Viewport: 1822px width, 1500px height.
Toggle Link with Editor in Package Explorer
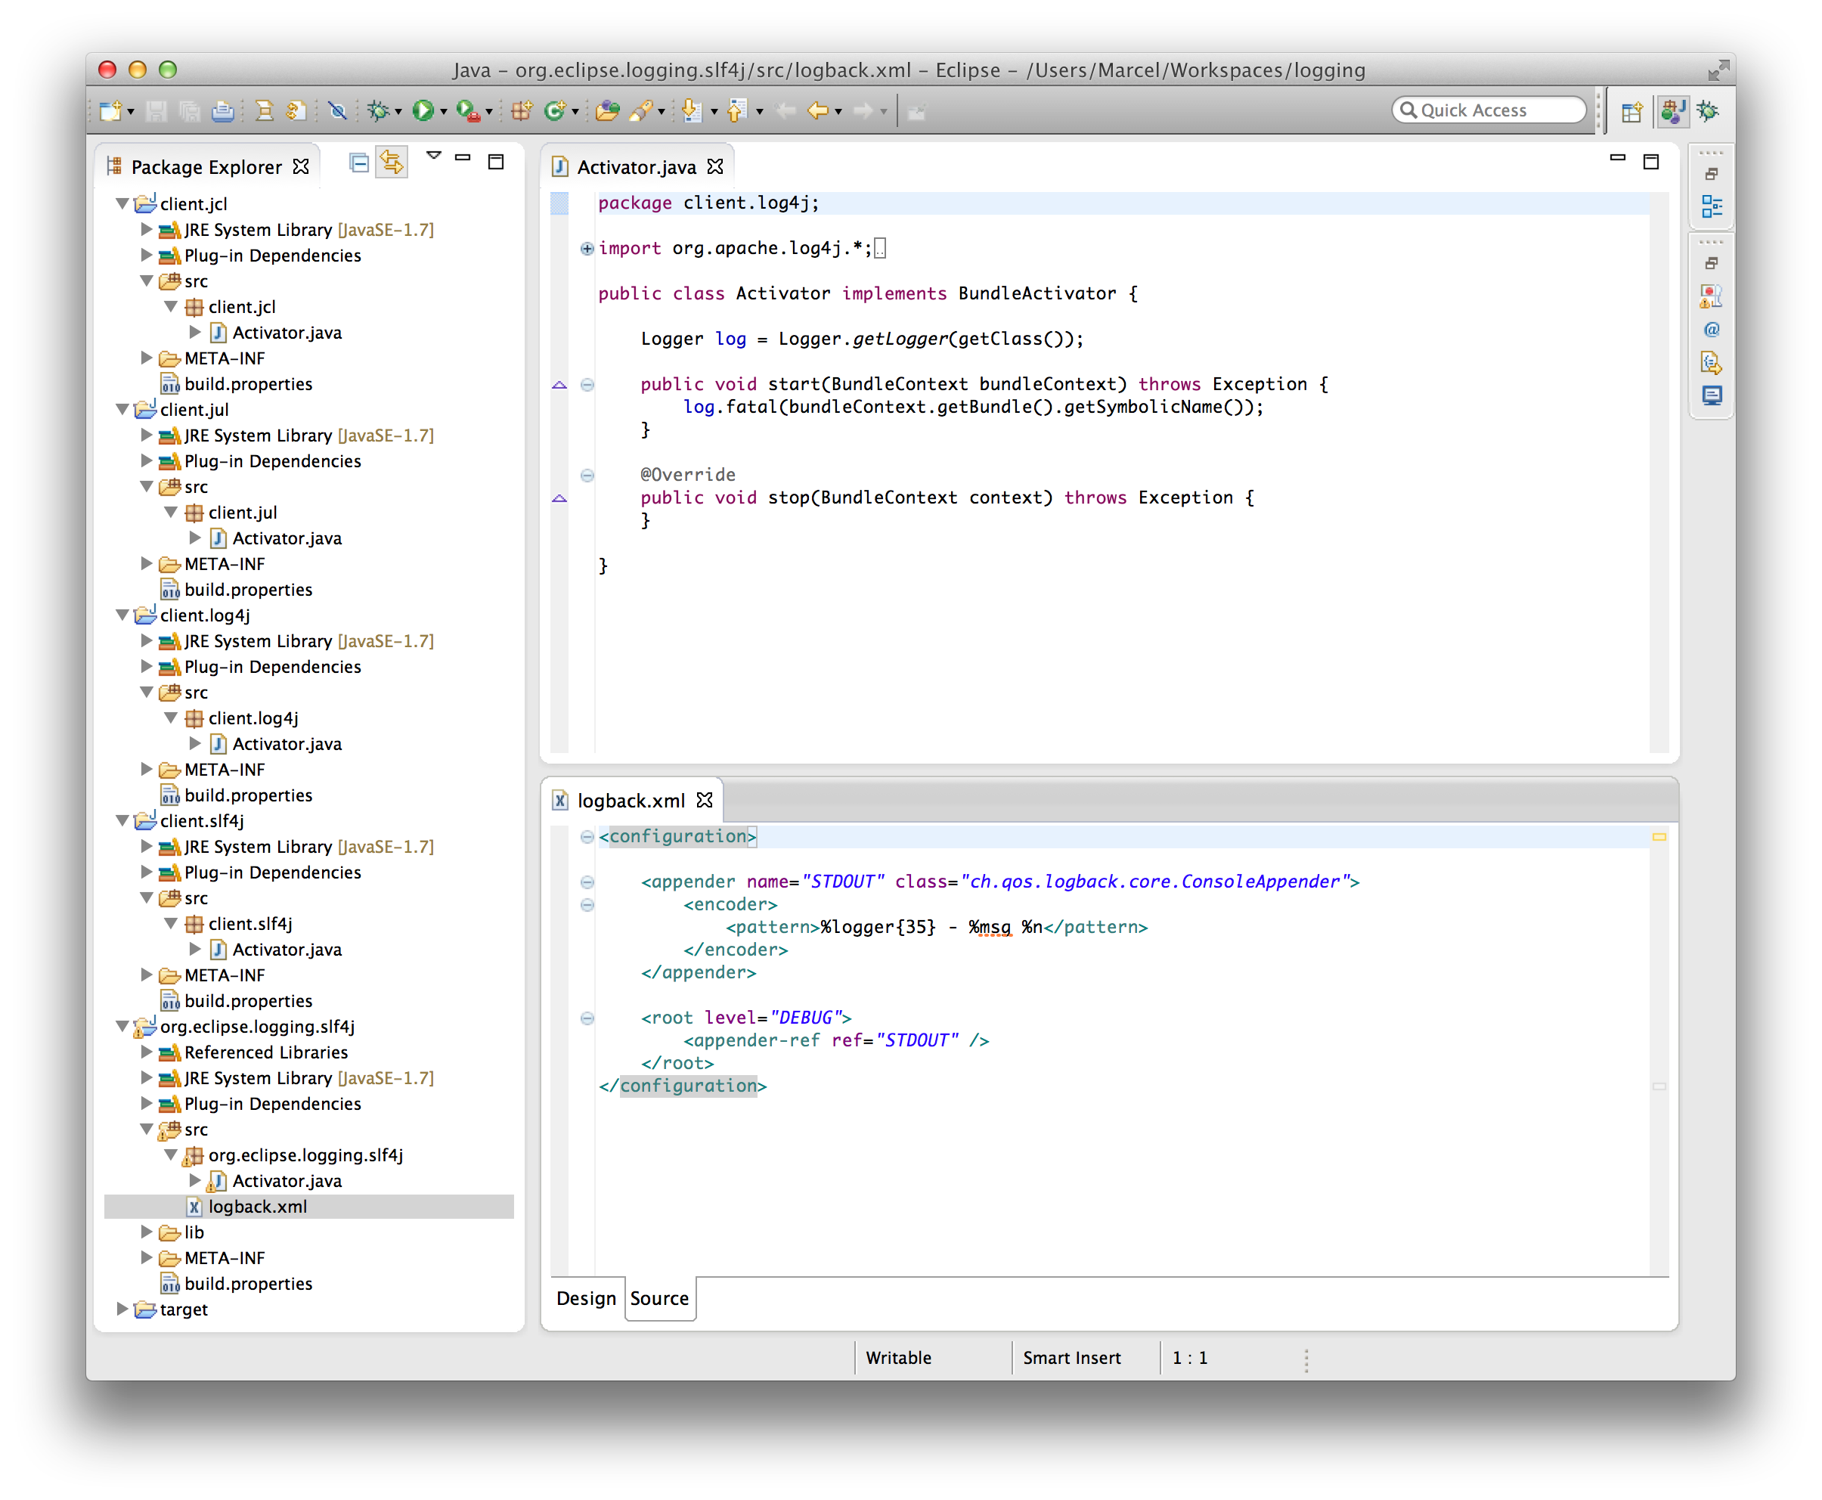(392, 163)
